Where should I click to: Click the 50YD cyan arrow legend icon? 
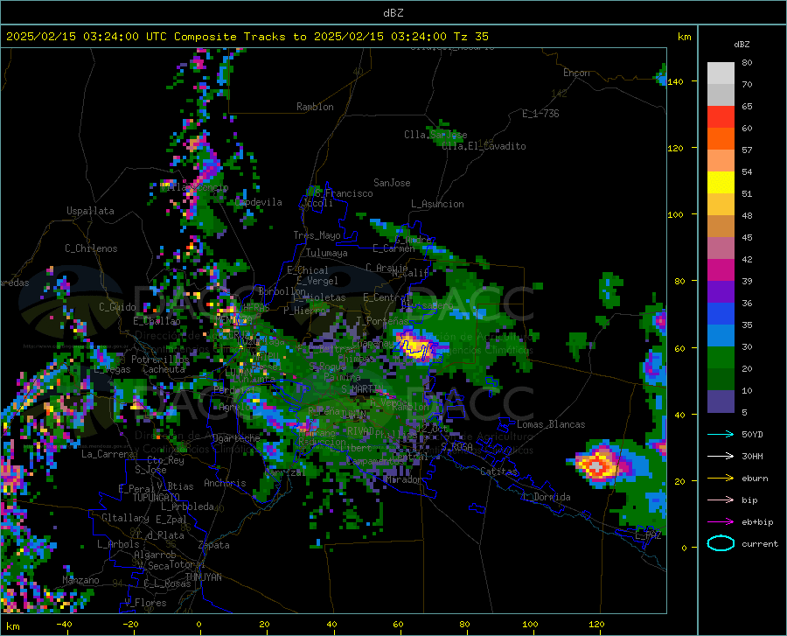pyautogui.click(x=721, y=434)
